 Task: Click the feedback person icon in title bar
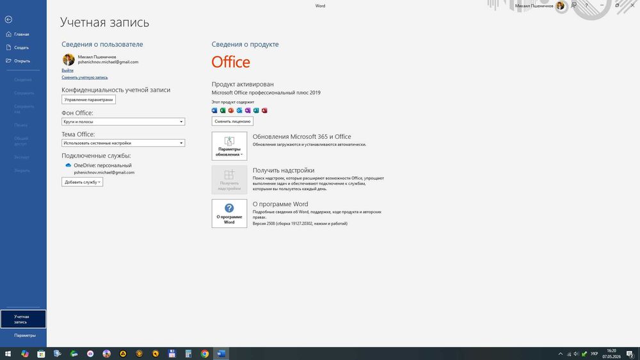574,6
